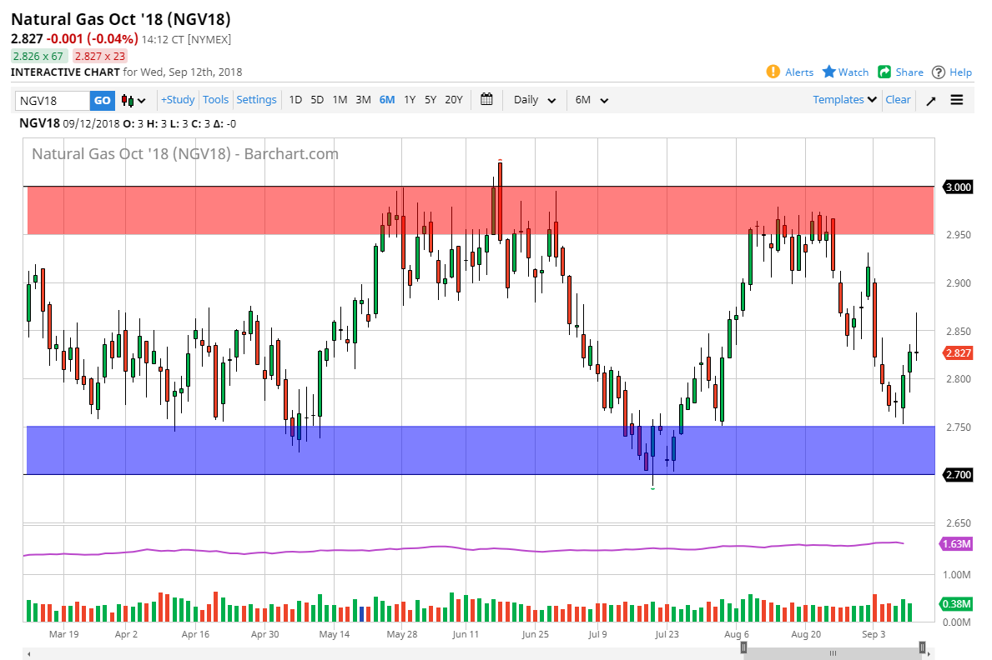Click the blue support zone rectangle

481,450
